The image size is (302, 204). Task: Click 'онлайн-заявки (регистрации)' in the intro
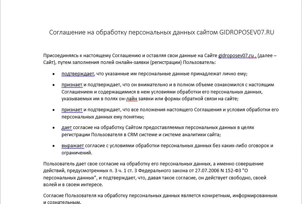click(149, 62)
